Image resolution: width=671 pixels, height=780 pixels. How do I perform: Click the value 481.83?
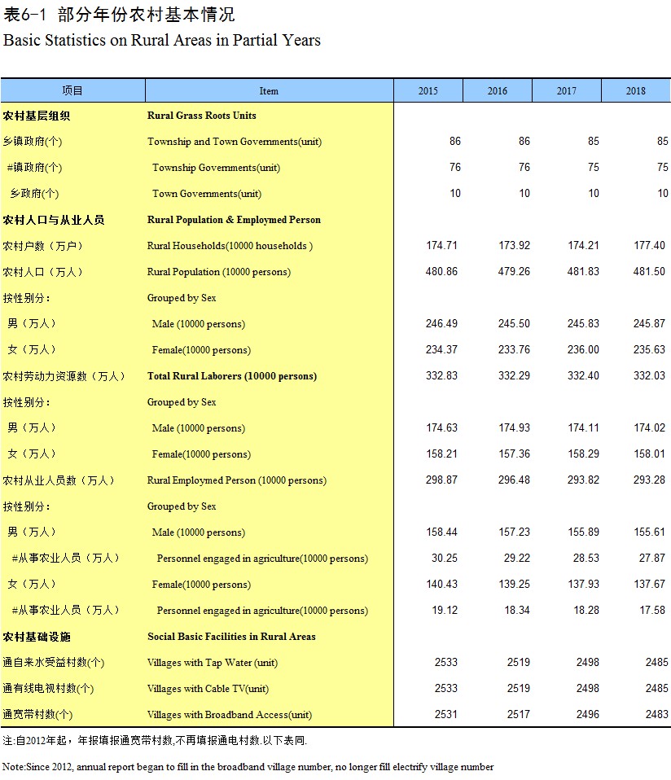[583, 272]
